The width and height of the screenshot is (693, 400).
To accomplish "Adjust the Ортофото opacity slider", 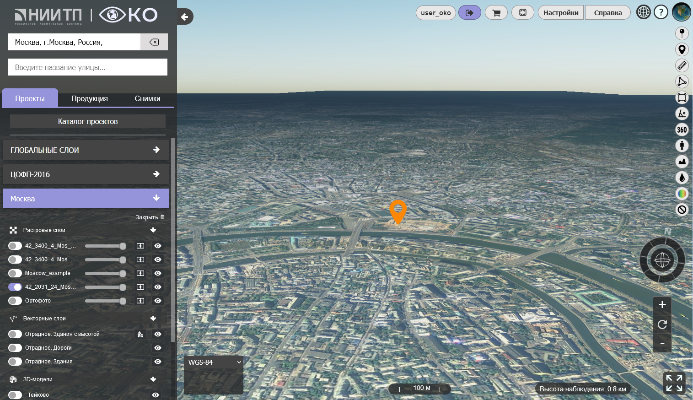I will pos(105,301).
